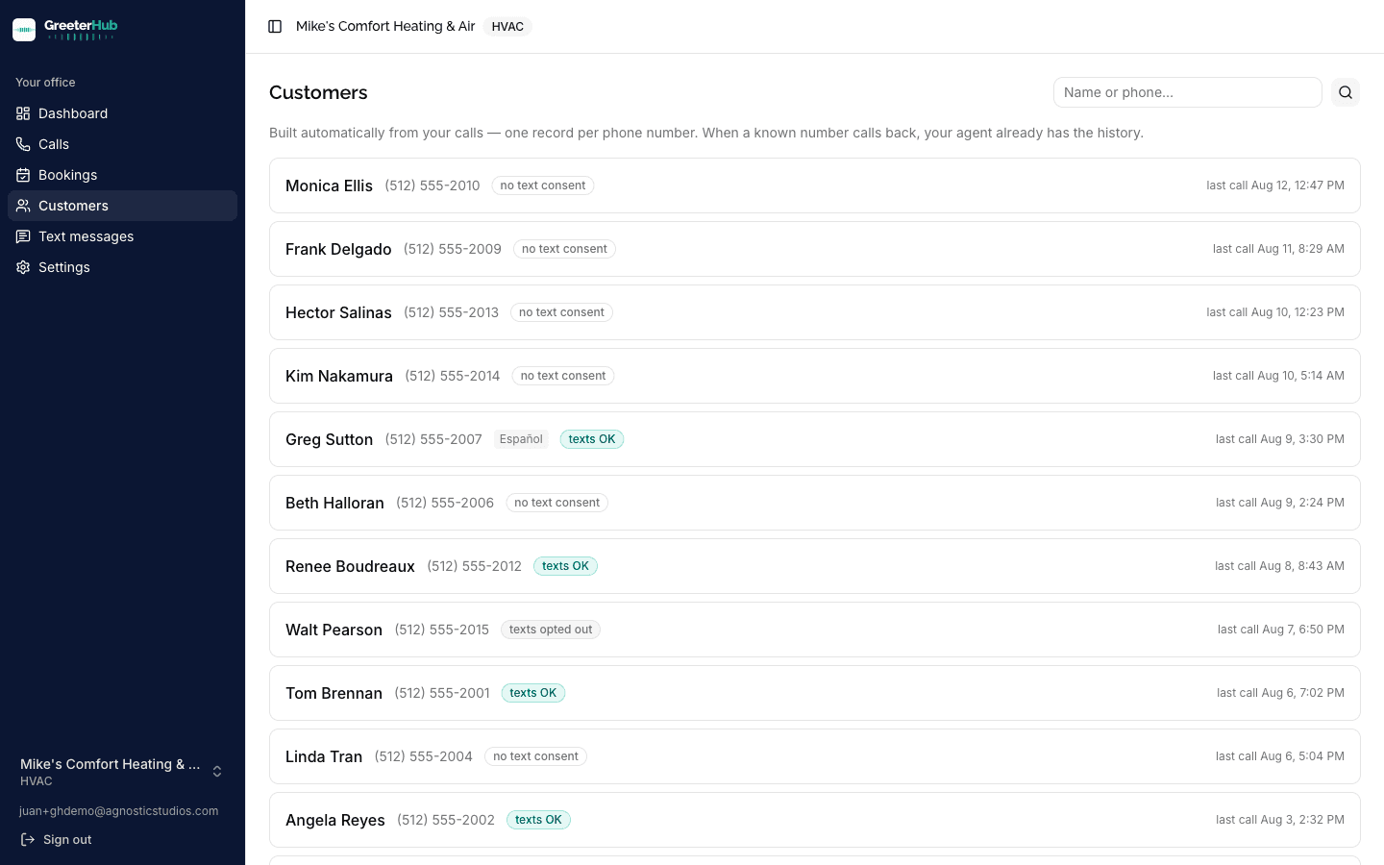The height and width of the screenshot is (865, 1384).
Task: Click Monica Ellis's no text consent badge
Action: pos(543,185)
